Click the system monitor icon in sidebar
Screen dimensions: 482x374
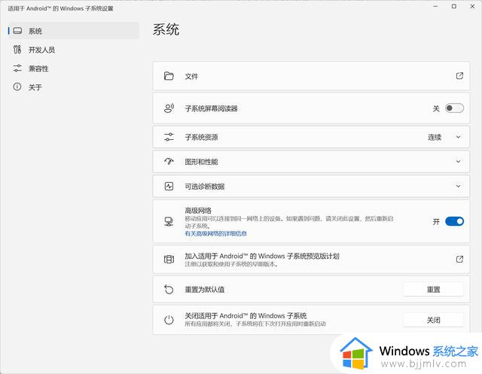[17, 31]
